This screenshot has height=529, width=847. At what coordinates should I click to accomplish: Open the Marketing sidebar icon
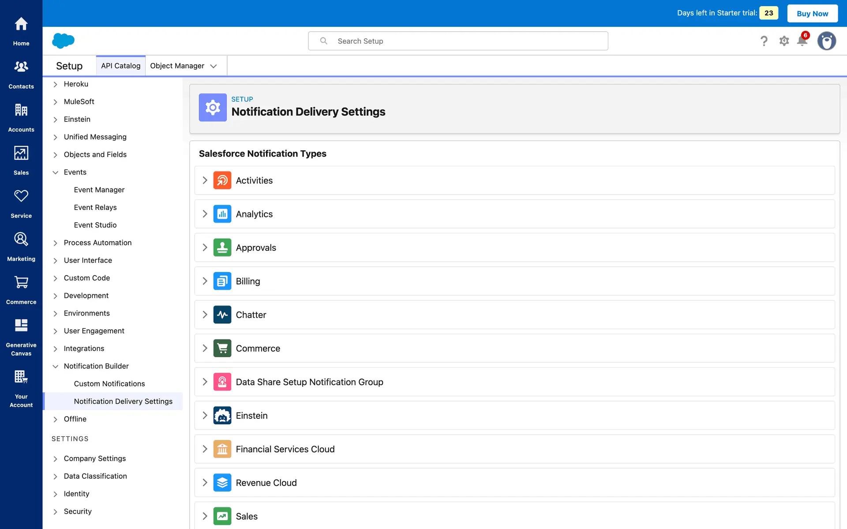click(x=21, y=246)
